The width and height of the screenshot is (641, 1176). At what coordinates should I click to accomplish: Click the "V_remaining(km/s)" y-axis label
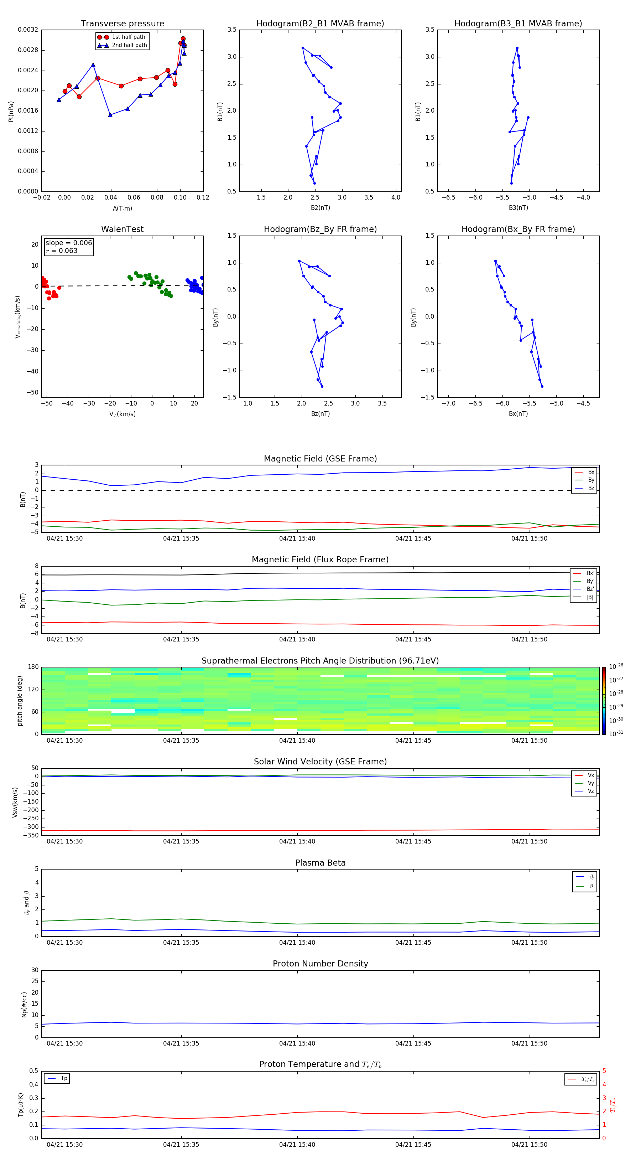[x=17, y=317]
